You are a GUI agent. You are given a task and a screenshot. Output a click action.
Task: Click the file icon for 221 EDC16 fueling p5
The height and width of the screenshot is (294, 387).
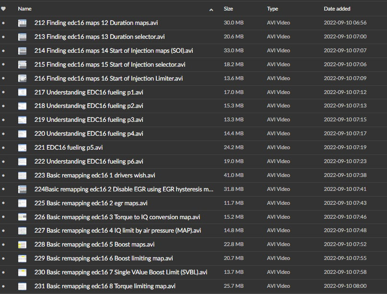[23, 148]
